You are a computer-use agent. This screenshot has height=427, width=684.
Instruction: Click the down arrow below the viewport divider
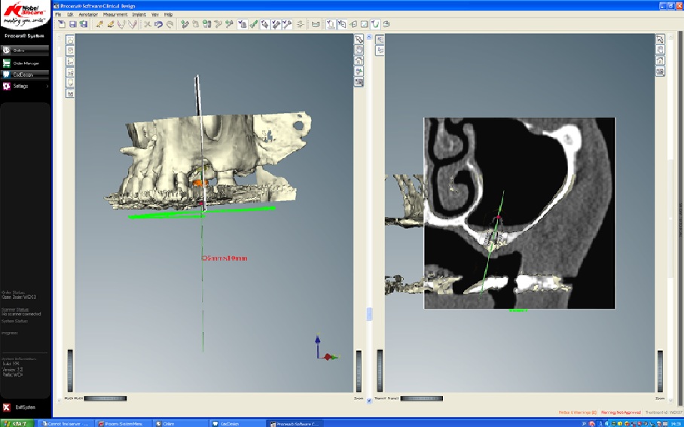369,401
